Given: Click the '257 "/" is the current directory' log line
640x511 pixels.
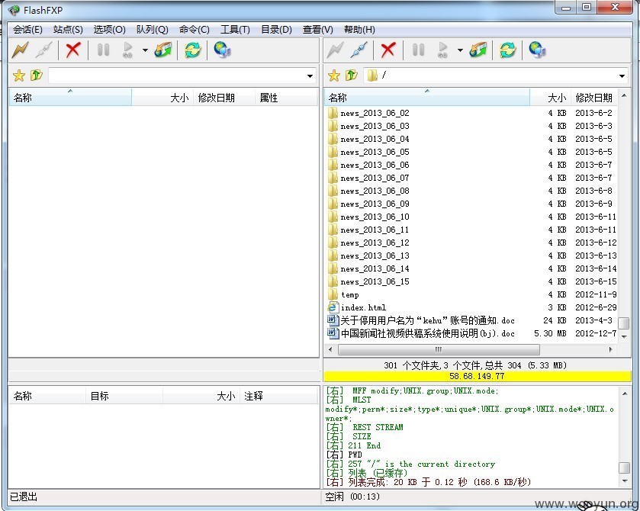Looking at the screenshot, I should click(410, 464).
